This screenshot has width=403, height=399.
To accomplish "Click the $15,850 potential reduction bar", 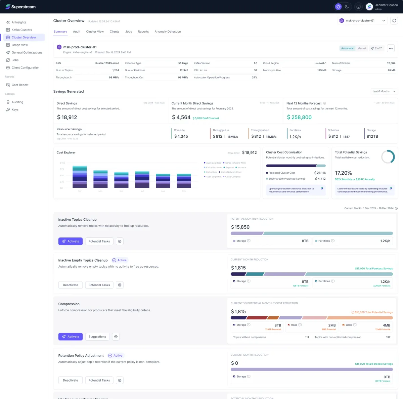I will pyautogui.click(x=312, y=233).
